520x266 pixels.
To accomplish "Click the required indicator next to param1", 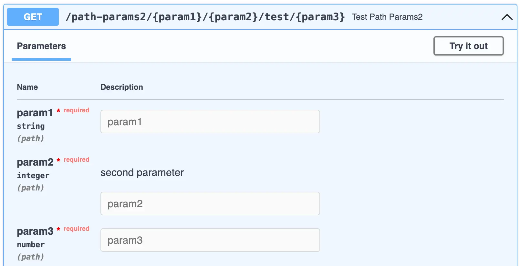I will [x=76, y=110].
